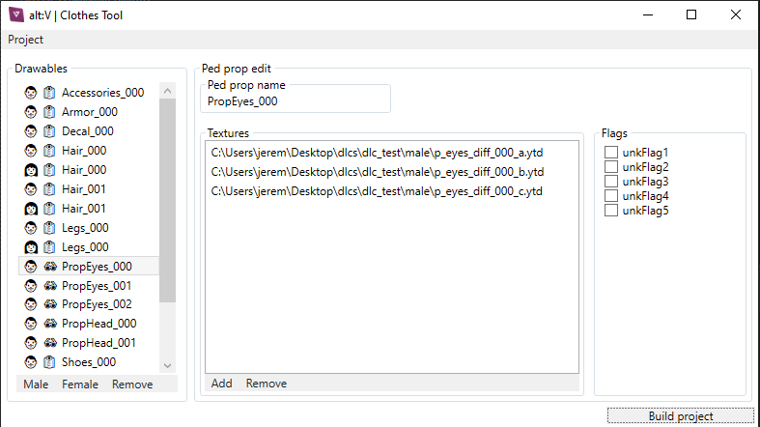Viewport: 760px width, 427px height.
Task: Click the female face icon of the female Legs_000 row
Action: click(x=31, y=247)
